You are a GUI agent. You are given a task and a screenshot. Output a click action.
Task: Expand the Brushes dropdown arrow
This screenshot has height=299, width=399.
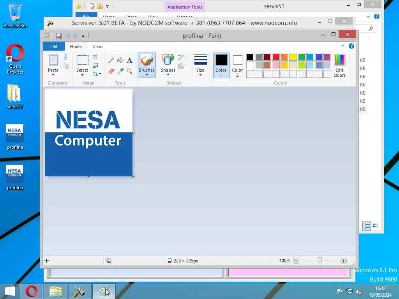coord(147,75)
